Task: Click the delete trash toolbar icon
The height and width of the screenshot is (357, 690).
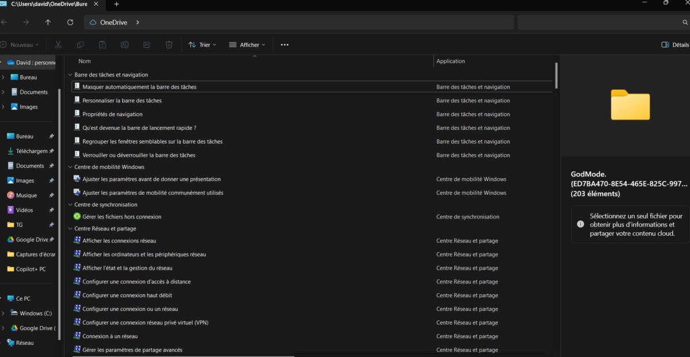Action: (169, 44)
